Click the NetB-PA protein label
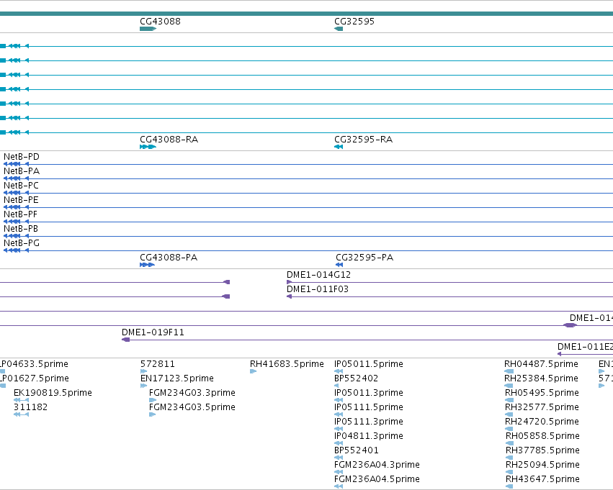613x490 pixels. [x=22, y=171]
